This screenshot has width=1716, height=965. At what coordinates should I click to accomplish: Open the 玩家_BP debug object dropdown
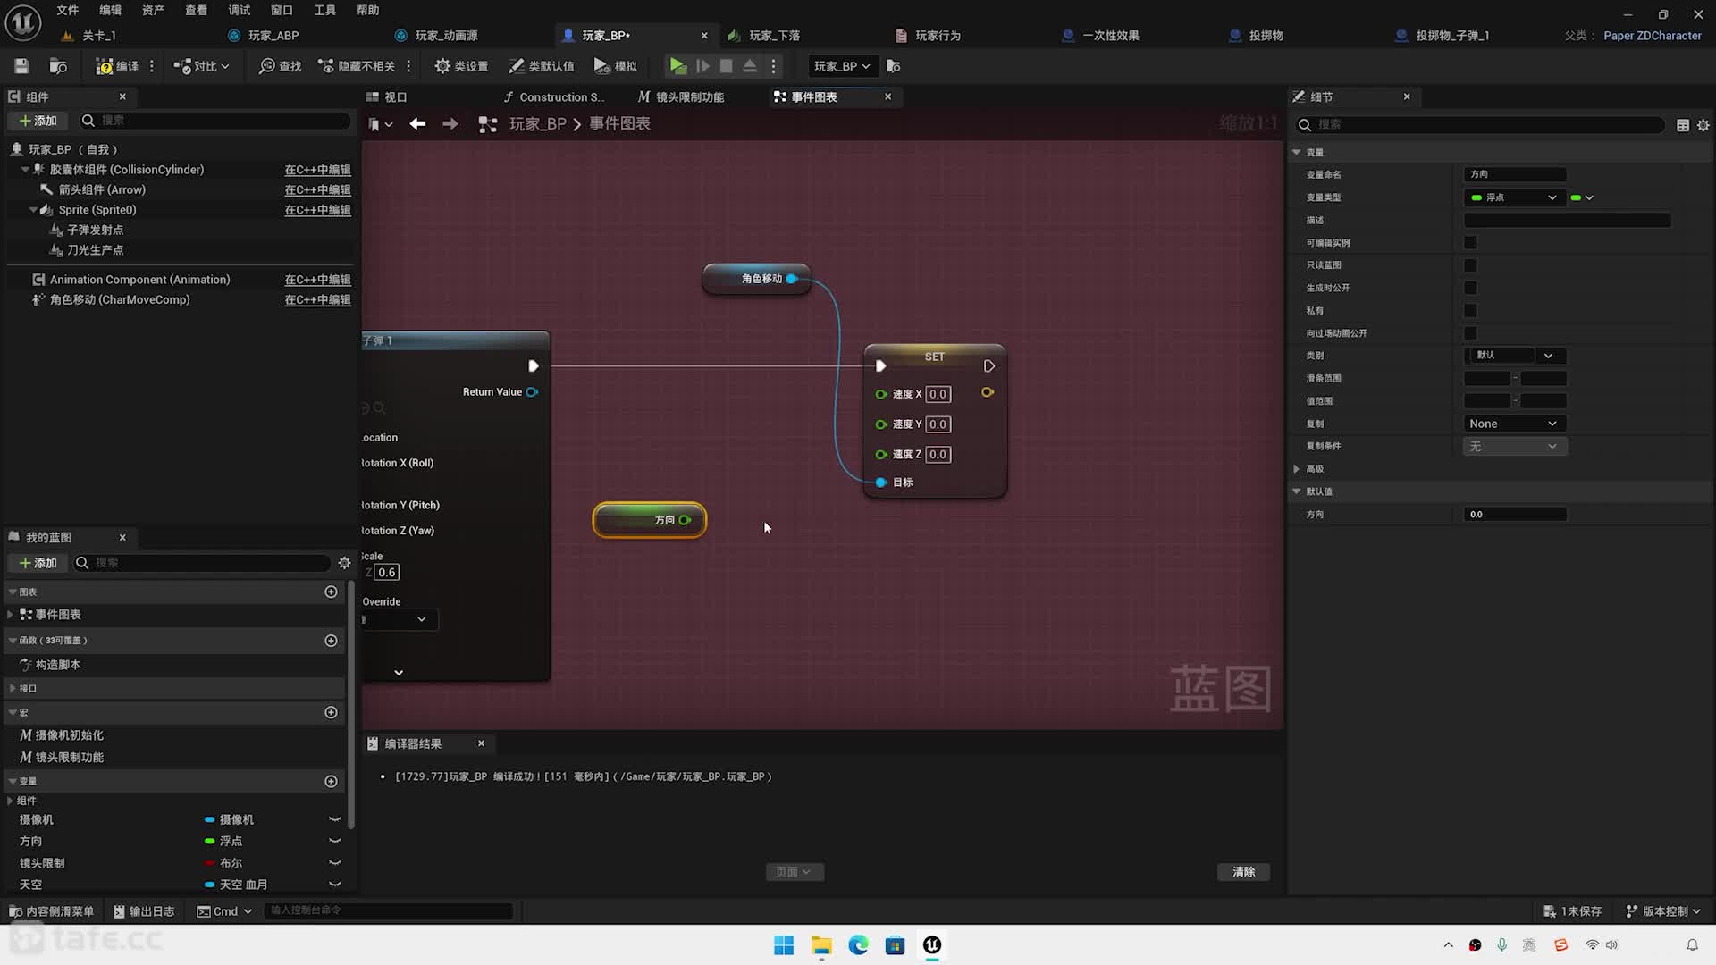[842, 66]
